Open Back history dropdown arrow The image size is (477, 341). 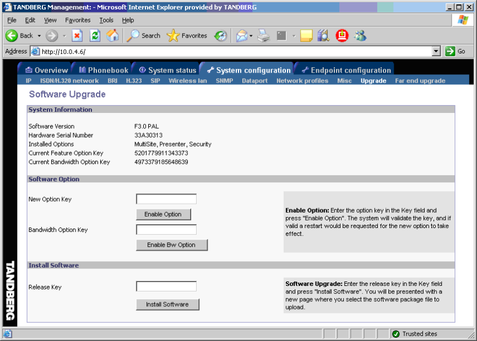39,36
